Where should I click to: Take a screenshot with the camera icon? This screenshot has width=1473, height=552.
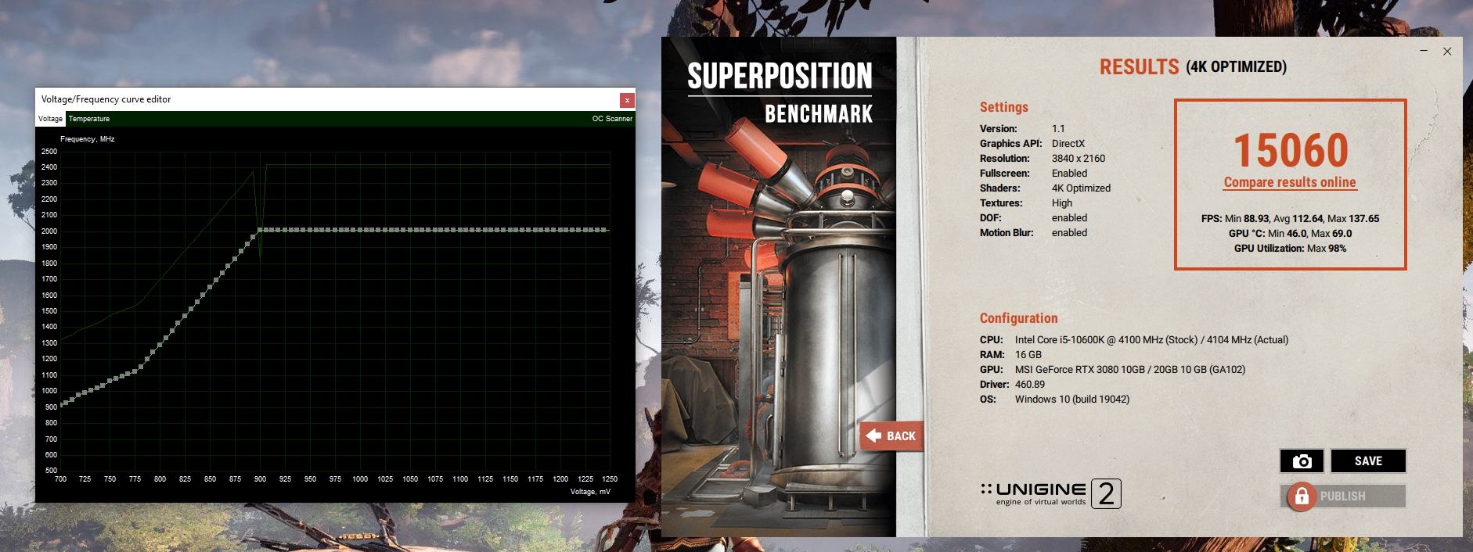tap(1302, 461)
